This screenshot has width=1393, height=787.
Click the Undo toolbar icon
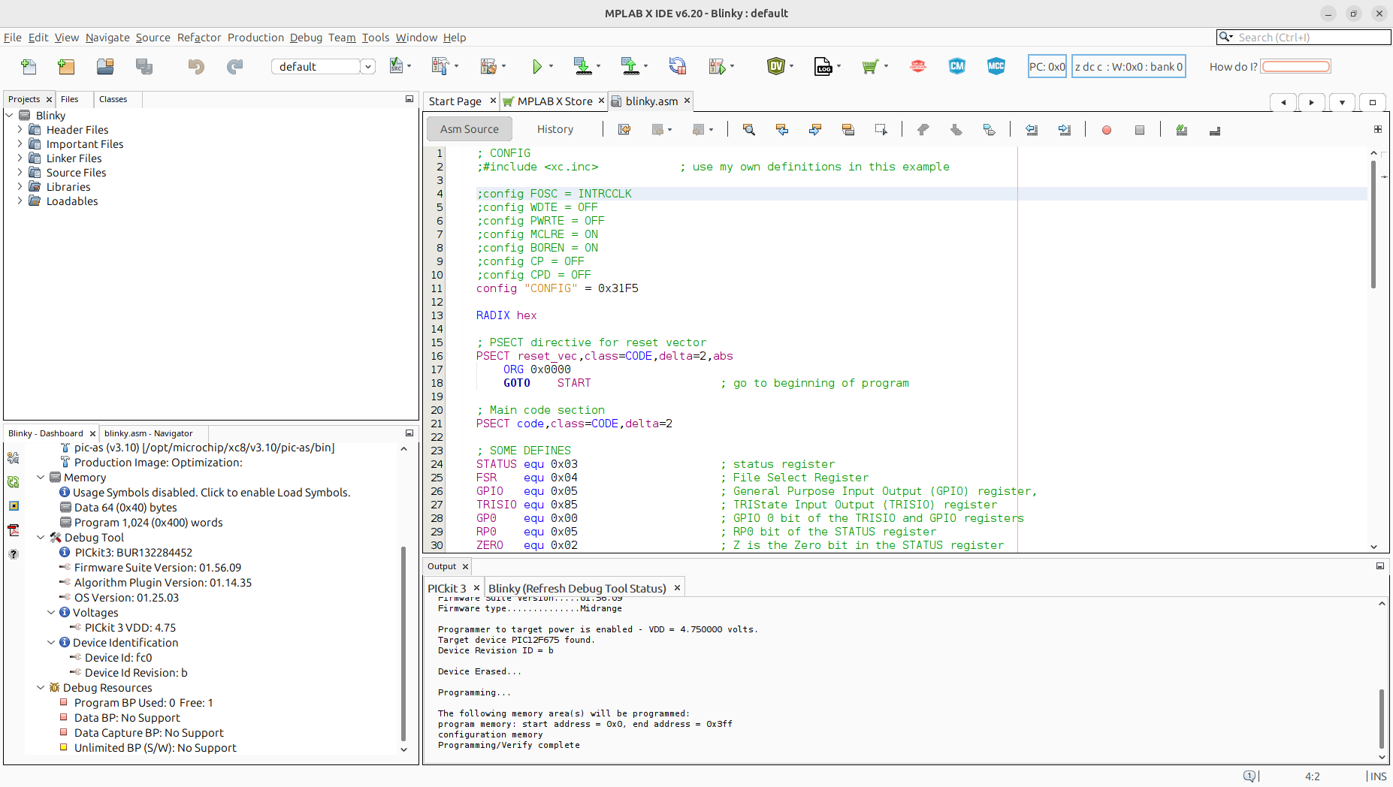point(196,67)
